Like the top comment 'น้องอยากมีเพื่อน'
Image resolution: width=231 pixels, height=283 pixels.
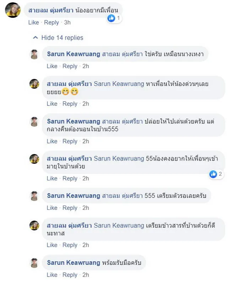(x=33, y=22)
